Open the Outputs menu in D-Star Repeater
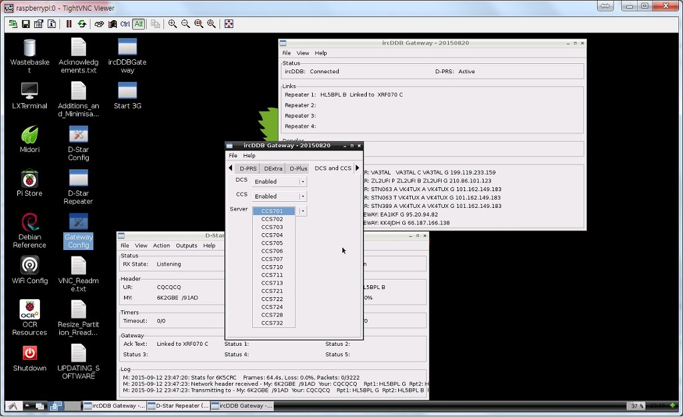683x417 pixels. pyautogui.click(x=186, y=246)
